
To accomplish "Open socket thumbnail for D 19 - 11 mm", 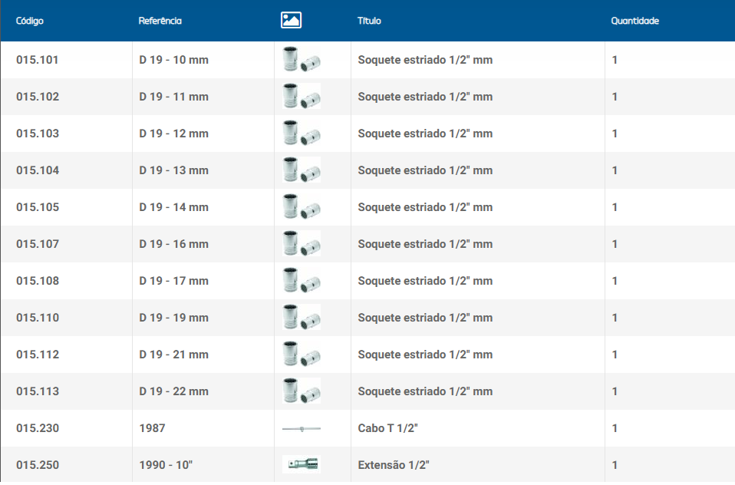I will [301, 97].
